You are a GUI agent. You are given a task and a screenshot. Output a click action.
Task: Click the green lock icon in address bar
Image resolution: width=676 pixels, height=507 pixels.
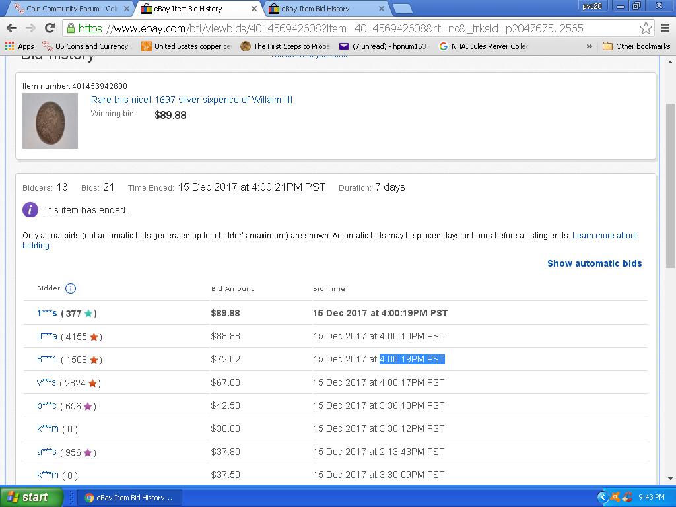tap(71, 28)
